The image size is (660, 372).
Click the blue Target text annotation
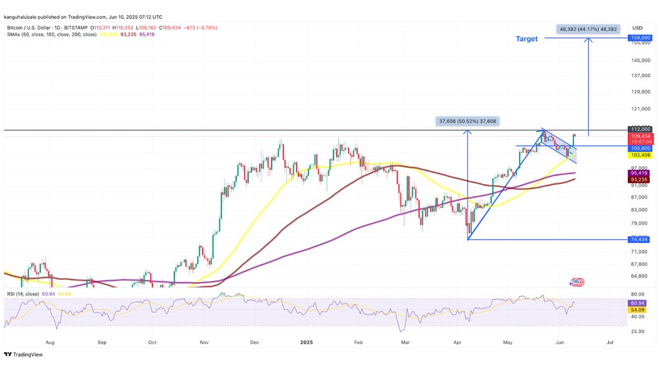[x=527, y=39]
